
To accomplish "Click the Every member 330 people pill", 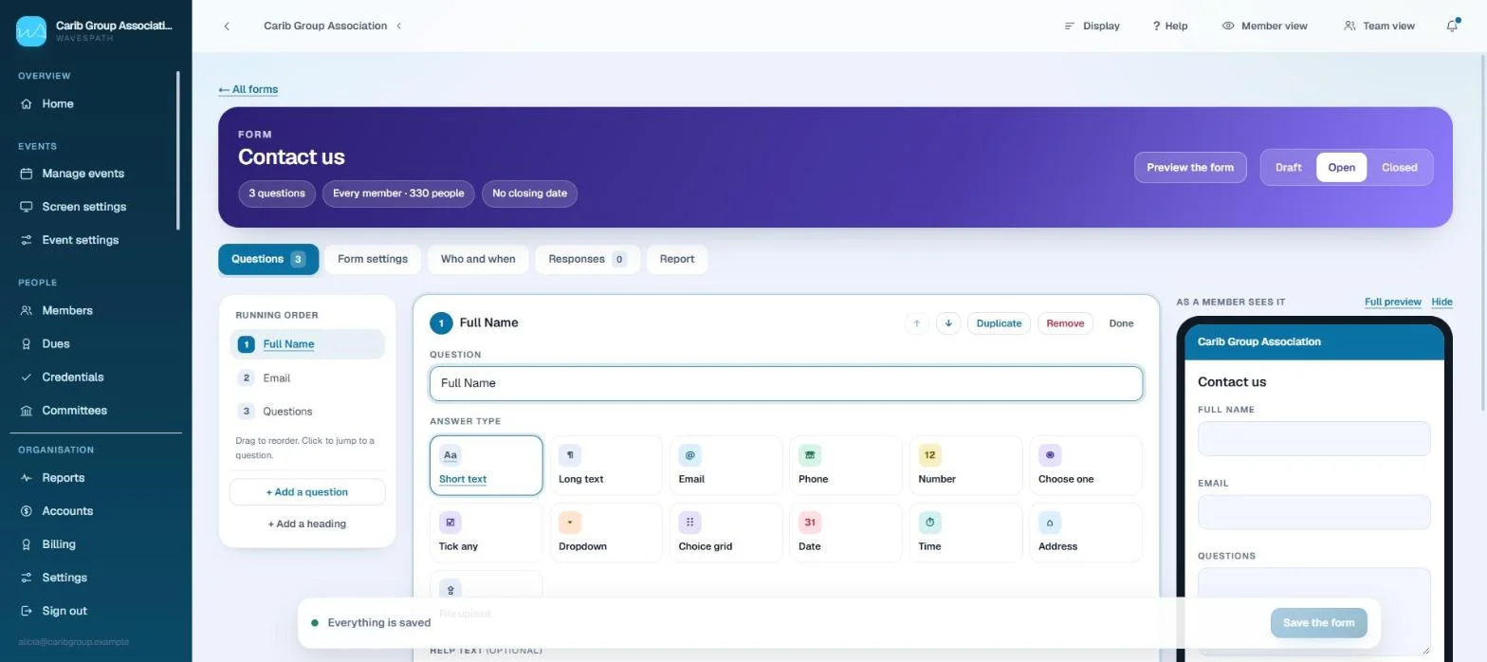I will tap(398, 193).
